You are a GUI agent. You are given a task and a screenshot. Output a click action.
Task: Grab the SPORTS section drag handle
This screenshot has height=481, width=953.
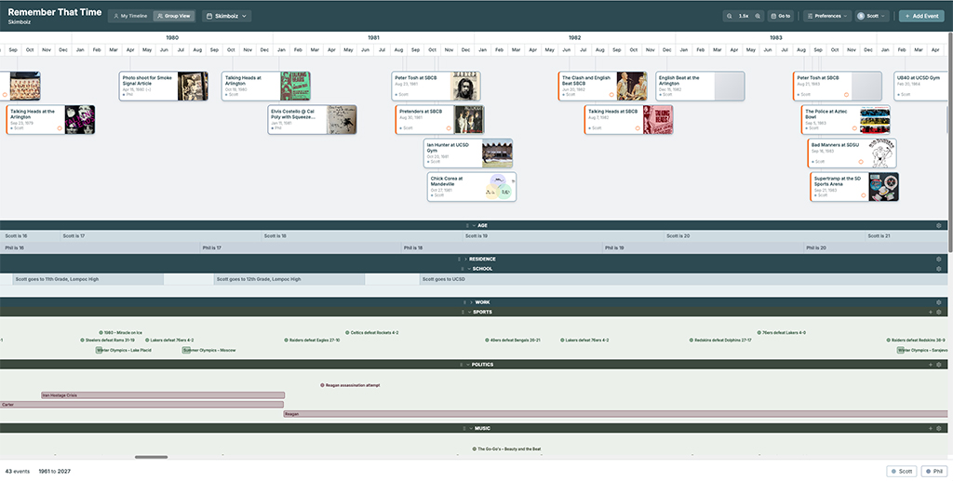(463, 313)
